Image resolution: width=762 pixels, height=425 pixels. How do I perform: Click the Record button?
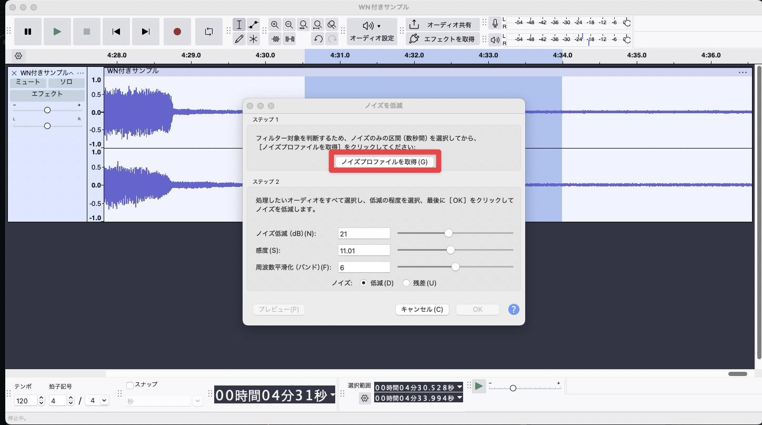point(177,32)
